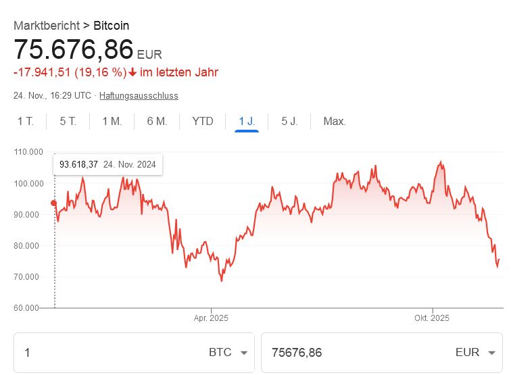Viewport: 530px width, 375px height.
Task: Click the red data point marker on chart
Action: (54, 203)
